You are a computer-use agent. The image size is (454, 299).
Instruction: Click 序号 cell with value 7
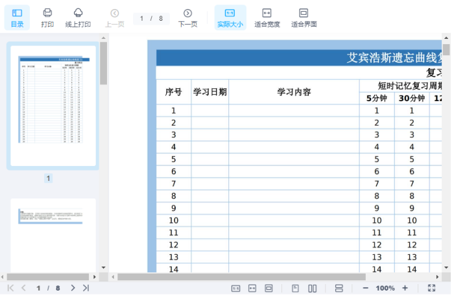[x=173, y=184]
